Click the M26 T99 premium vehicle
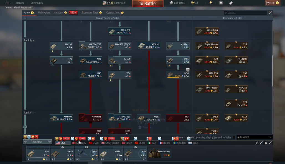 coord(207,74)
